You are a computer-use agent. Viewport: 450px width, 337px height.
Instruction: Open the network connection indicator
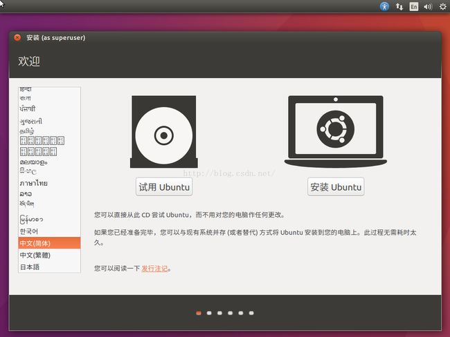coord(399,6)
